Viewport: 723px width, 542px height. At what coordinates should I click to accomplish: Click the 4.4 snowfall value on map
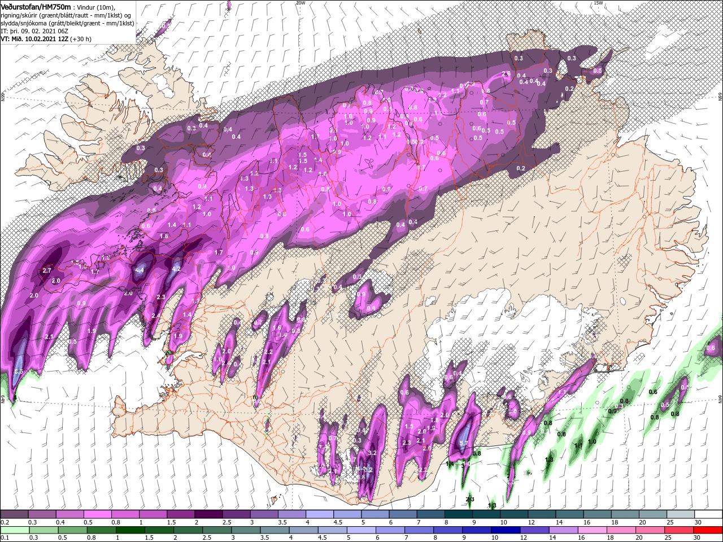click(x=140, y=271)
